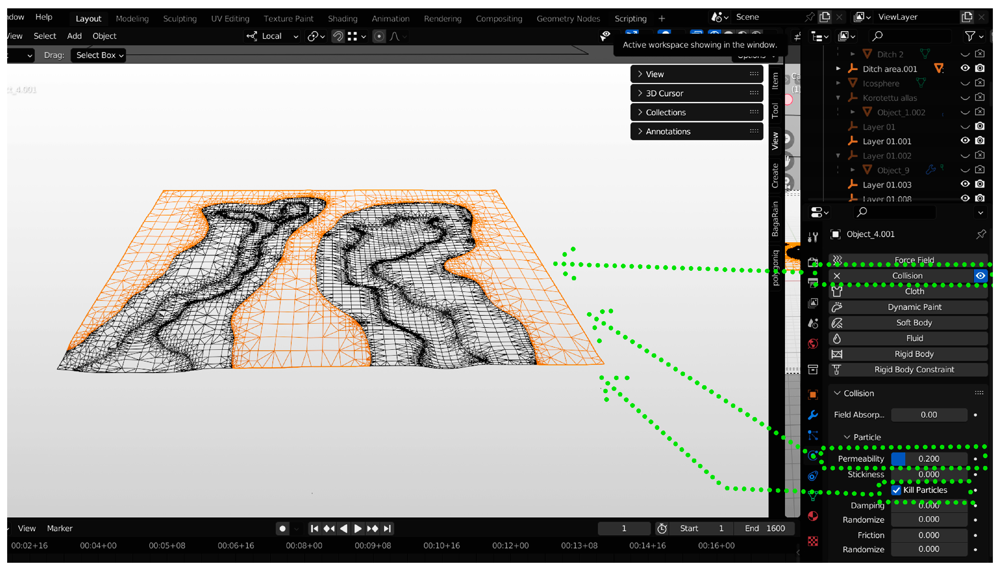Hide Layer 01.001 using its eye icon
Image resolution: width=1003 pixels, height=572 pixels.
pyautogui.click(x=965, y=141)
